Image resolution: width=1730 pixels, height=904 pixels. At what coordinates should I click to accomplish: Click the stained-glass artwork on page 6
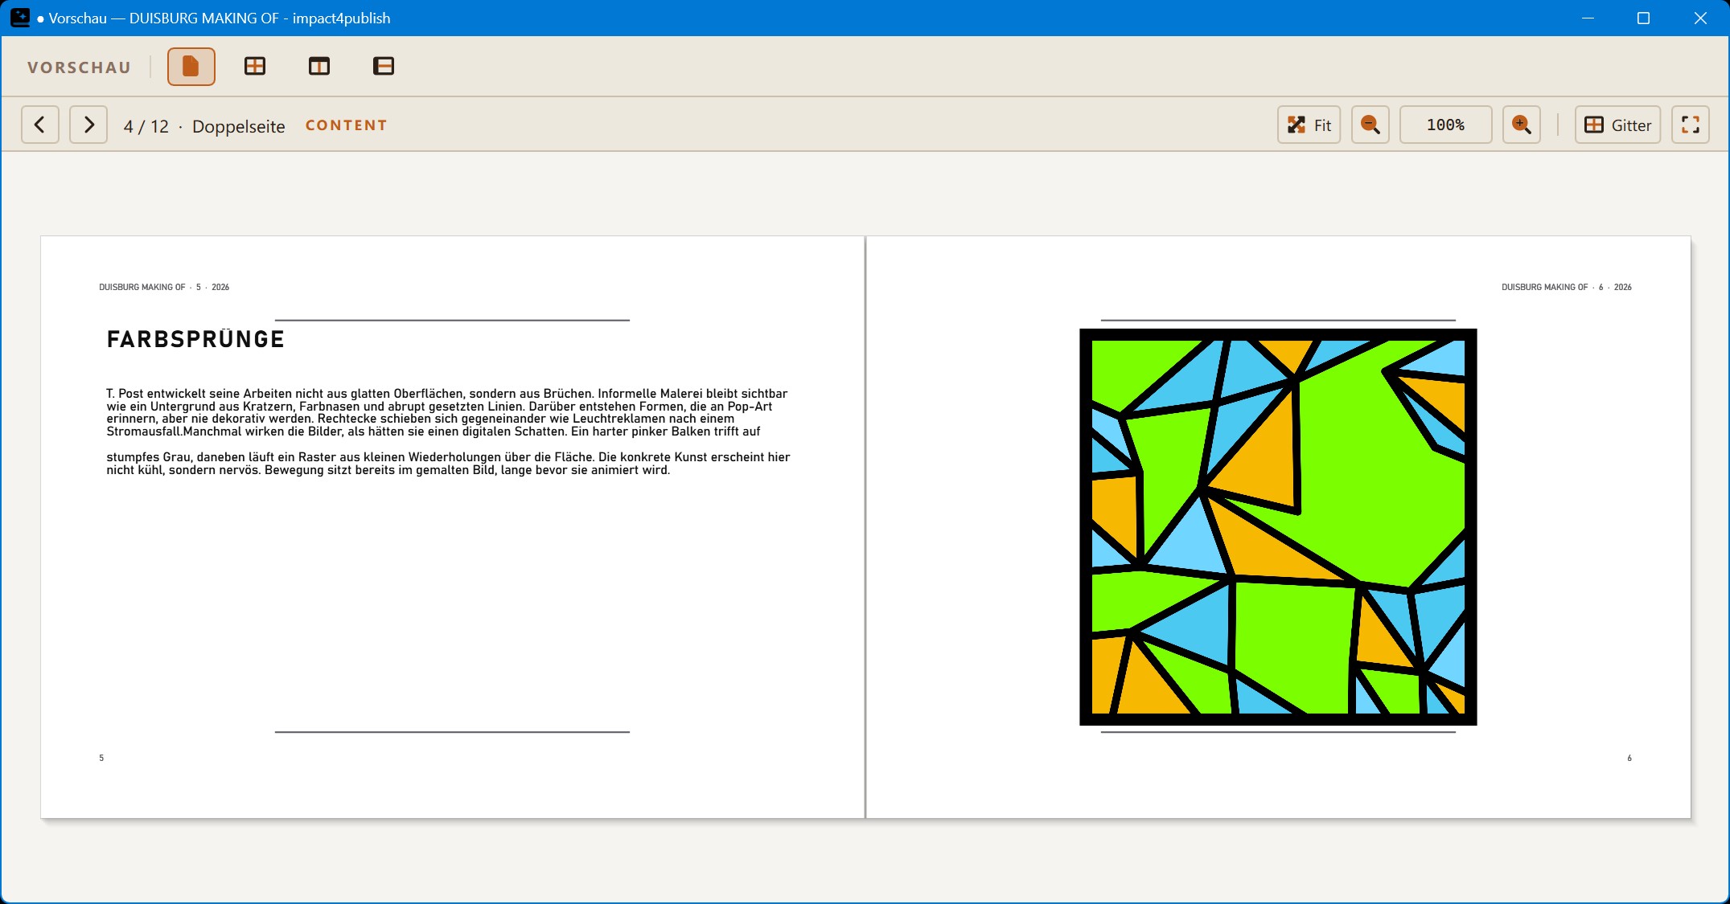(x=1278, y=527)
